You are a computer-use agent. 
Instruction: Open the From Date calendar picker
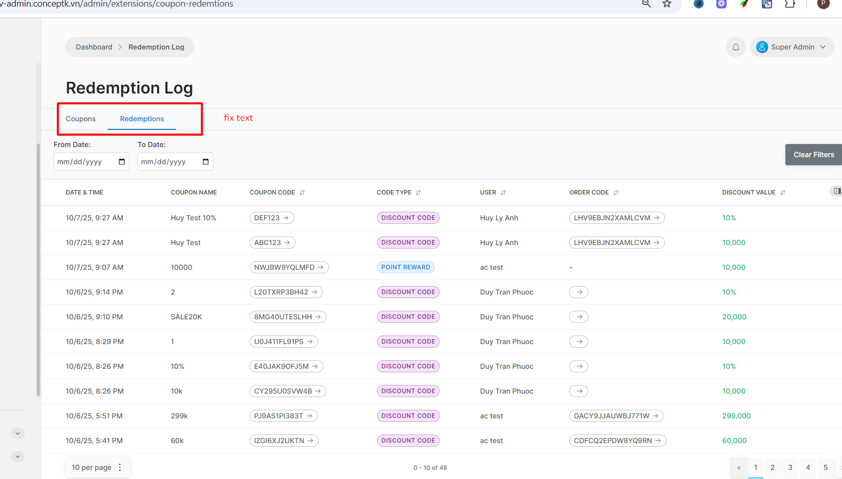pyautogui.click(x=122, y=162)
